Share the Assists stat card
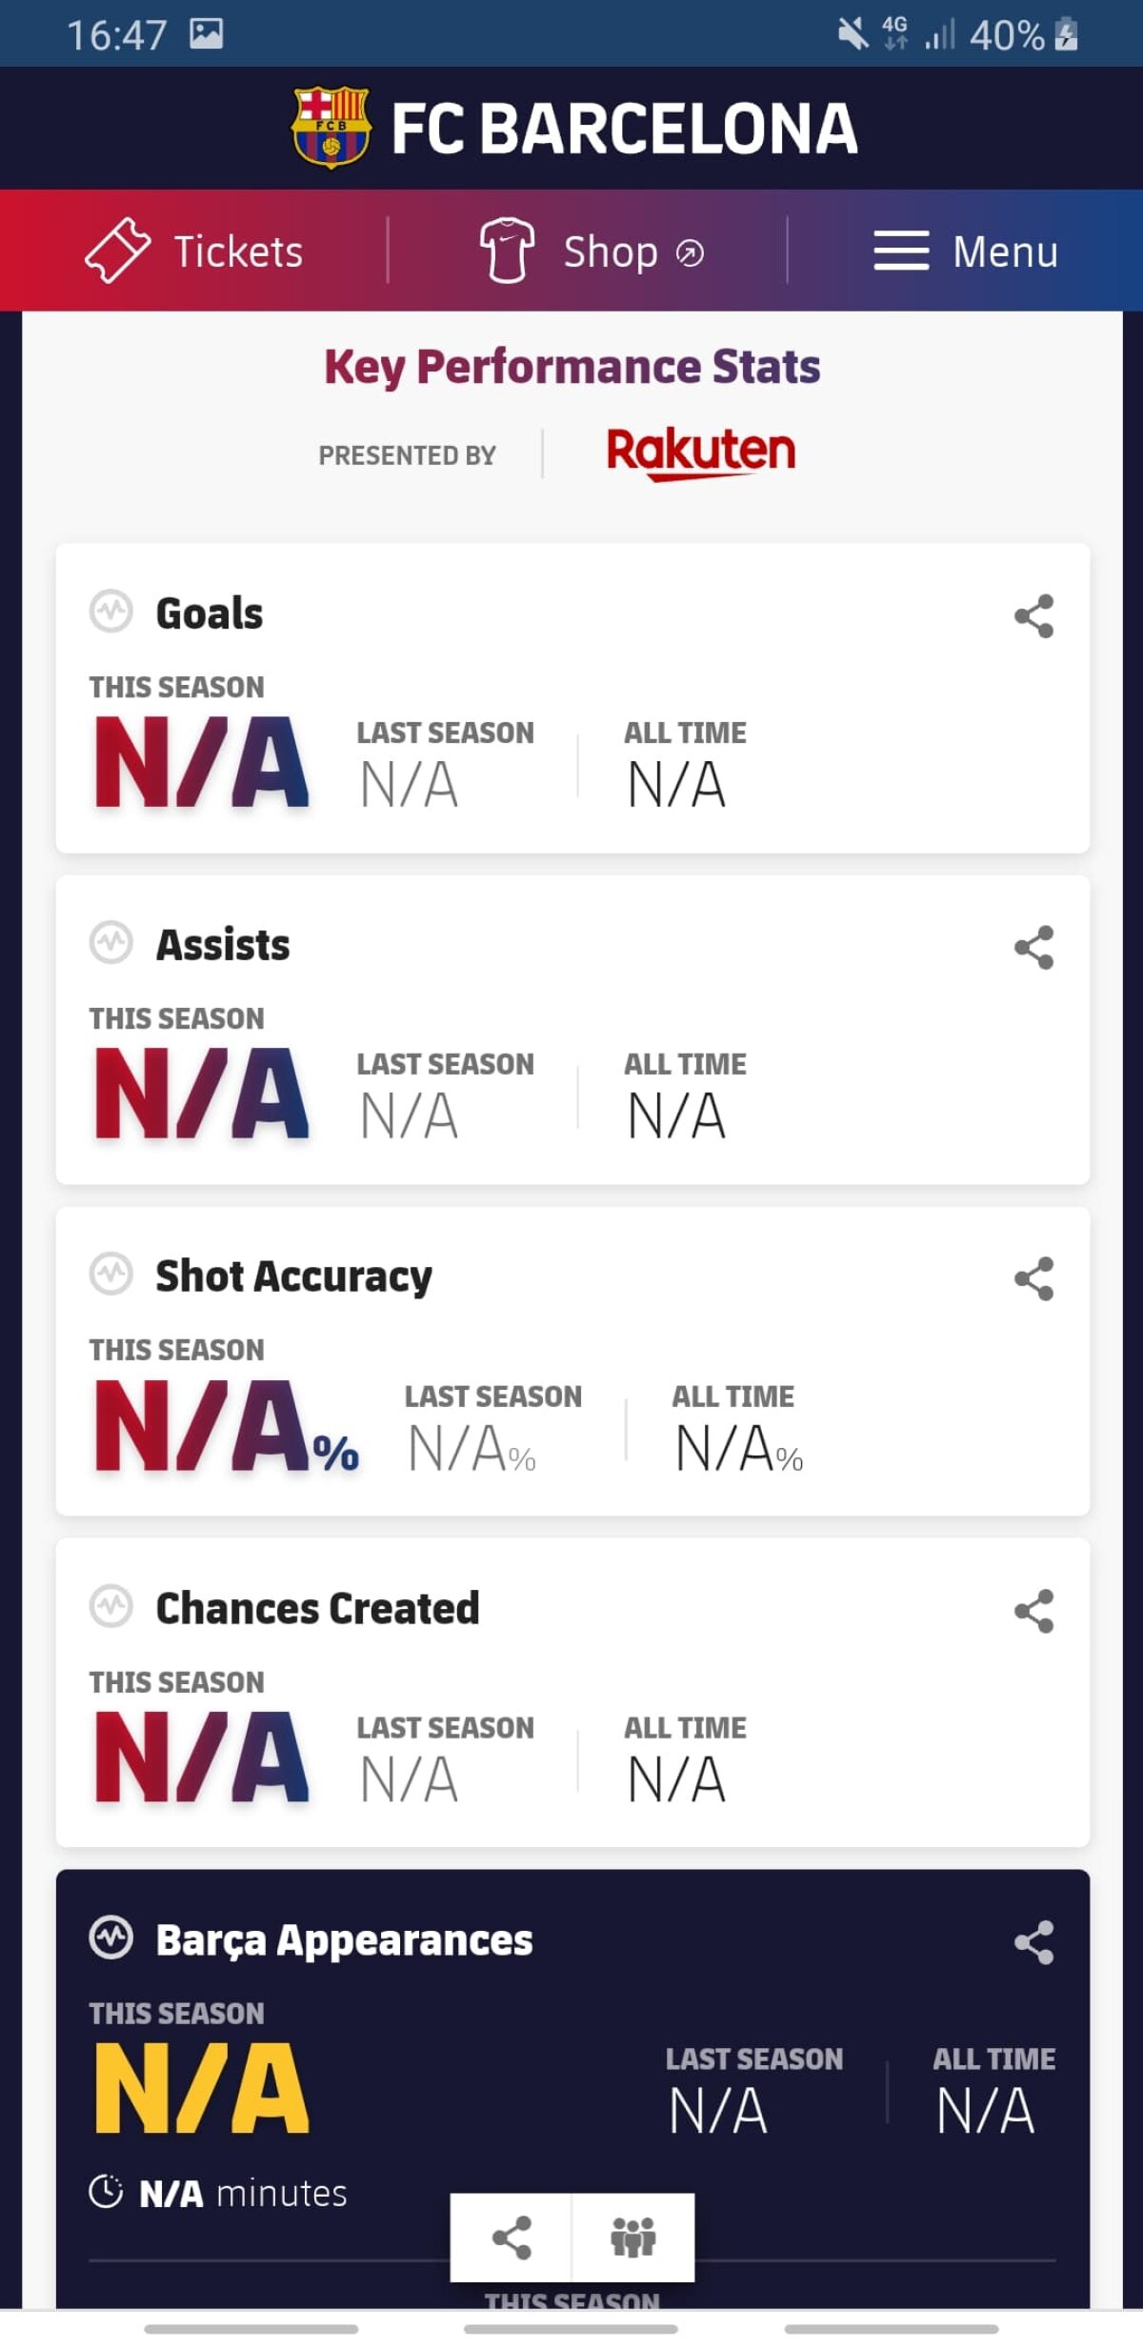 [1033, 948]
